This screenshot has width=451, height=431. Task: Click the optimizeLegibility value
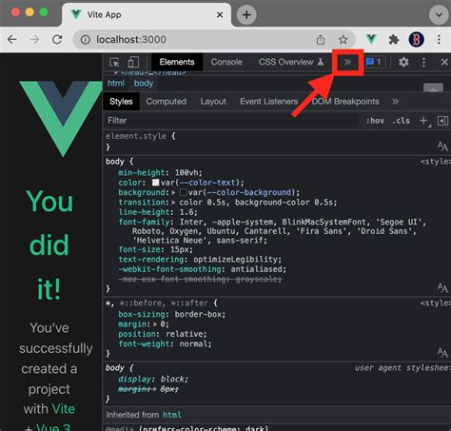pyautogui.click(x=236, y=260)
